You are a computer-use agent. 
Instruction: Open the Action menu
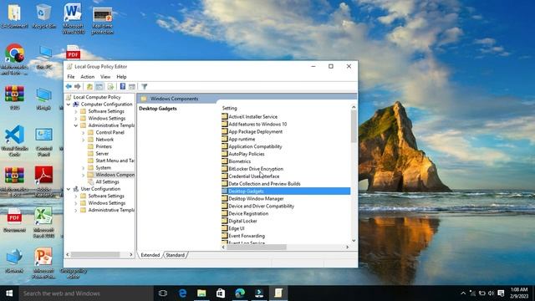87,77
